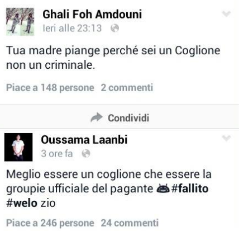This screenshot has width=239, height=231.
Task: Click the laughing emoji in Oussama's post
Action: pyautogui.click(x=163, y=188)
